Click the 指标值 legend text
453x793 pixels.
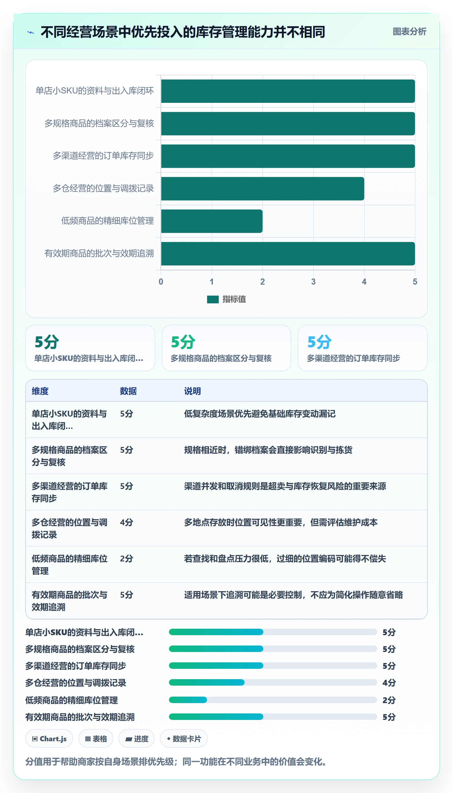[234, 299]
